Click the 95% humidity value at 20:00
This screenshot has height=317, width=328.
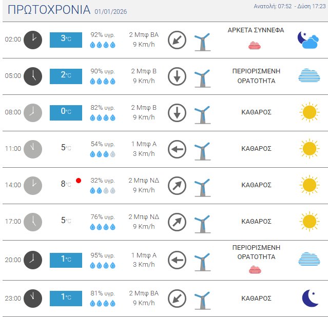103,254
